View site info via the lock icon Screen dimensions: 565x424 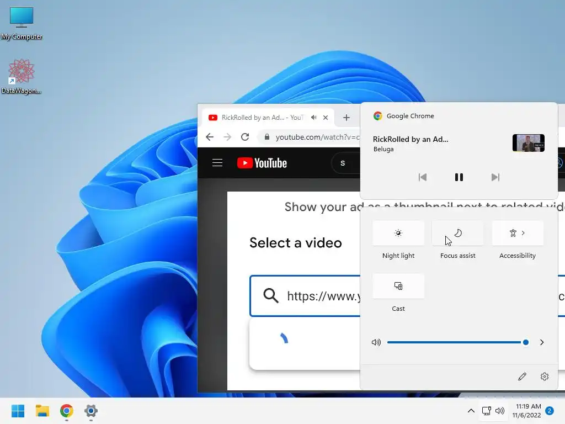point(266,137)
